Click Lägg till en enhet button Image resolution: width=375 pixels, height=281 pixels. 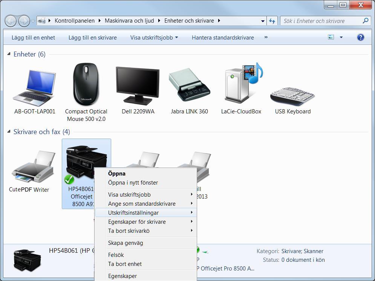point(33,38)
